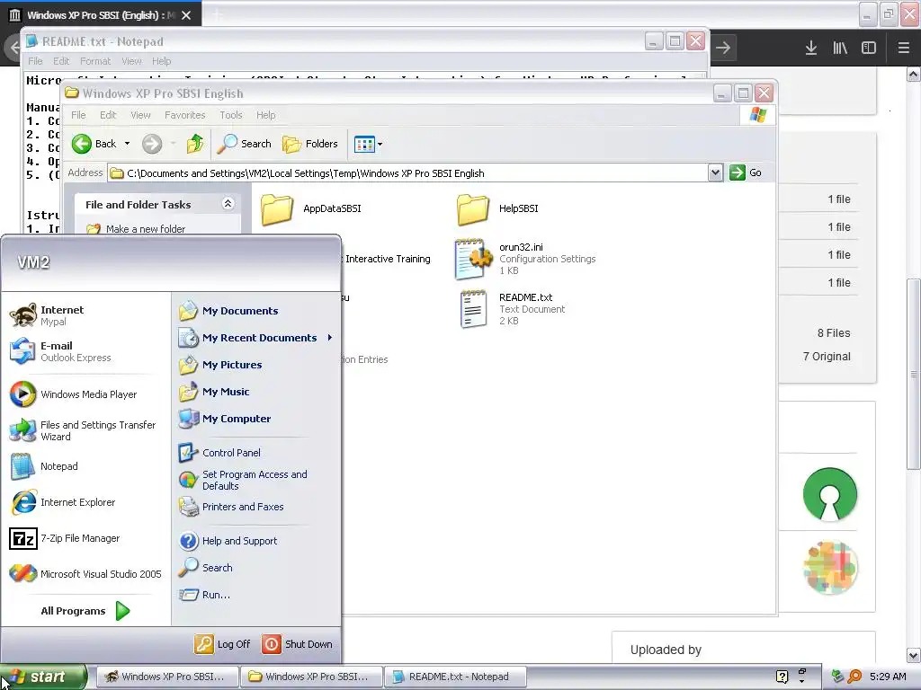The width and height of the screenshot is (921, 690).
Task: Click the tray icon next to the clock
Action: coord(854,677)
